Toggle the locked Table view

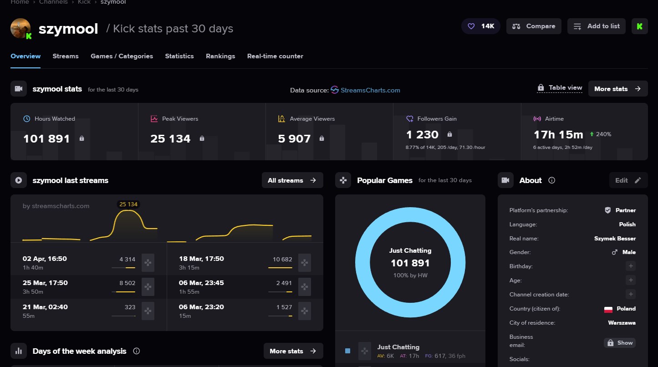560,88
